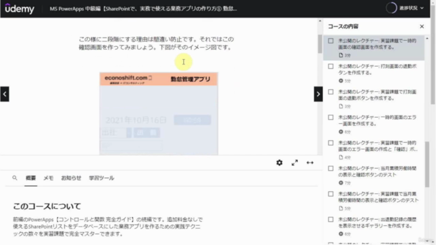
Task: Switch to the メモ tab
Action: click(x=48, y=178)
